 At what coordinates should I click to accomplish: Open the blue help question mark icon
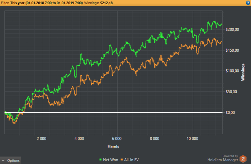click(248, 3)
